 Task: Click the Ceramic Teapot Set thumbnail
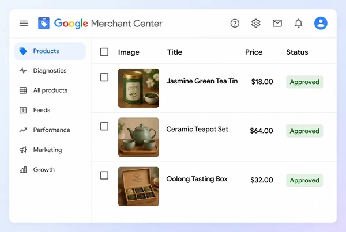click(138, 137)
